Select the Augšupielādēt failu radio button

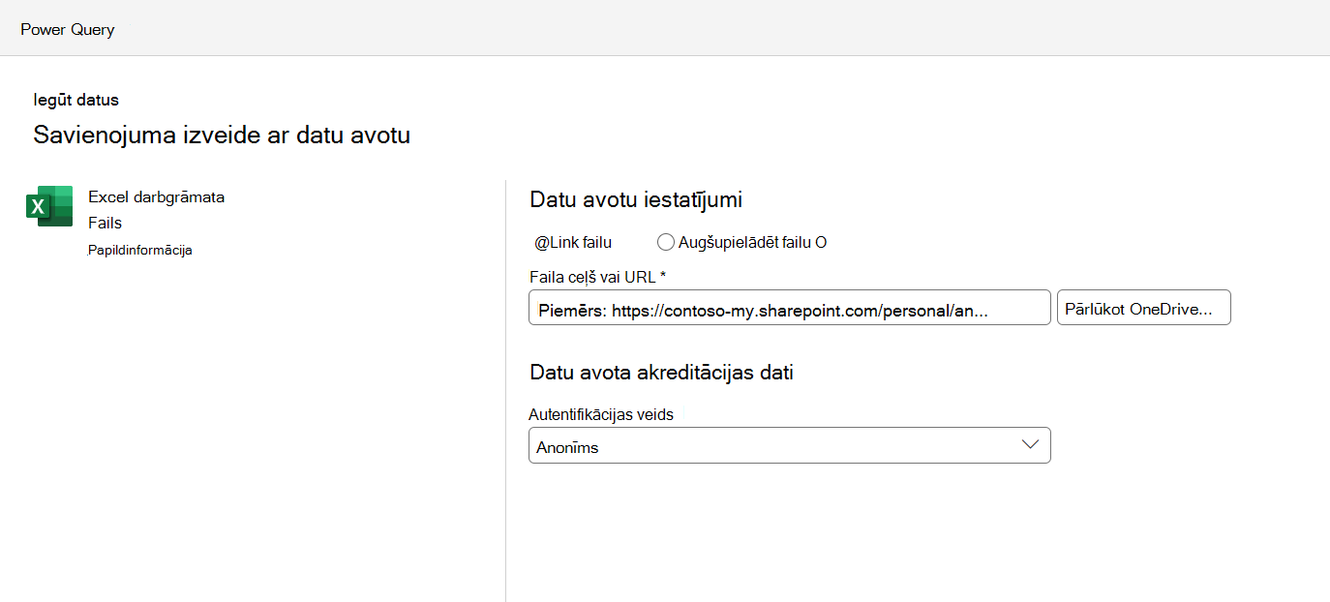(666, 242)
